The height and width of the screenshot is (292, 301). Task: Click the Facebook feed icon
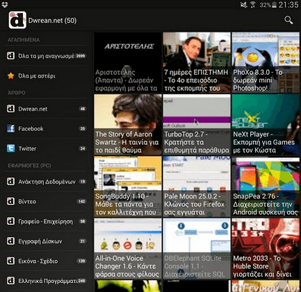(x=10, y=128)
